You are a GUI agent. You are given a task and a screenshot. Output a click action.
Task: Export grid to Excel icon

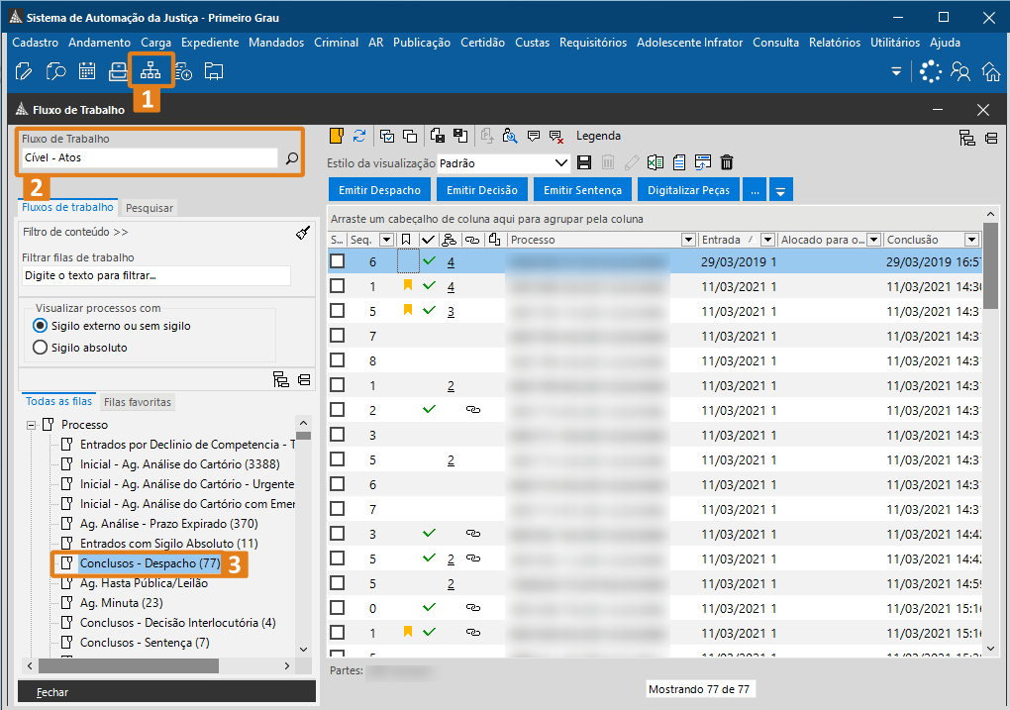click(656, 162)
